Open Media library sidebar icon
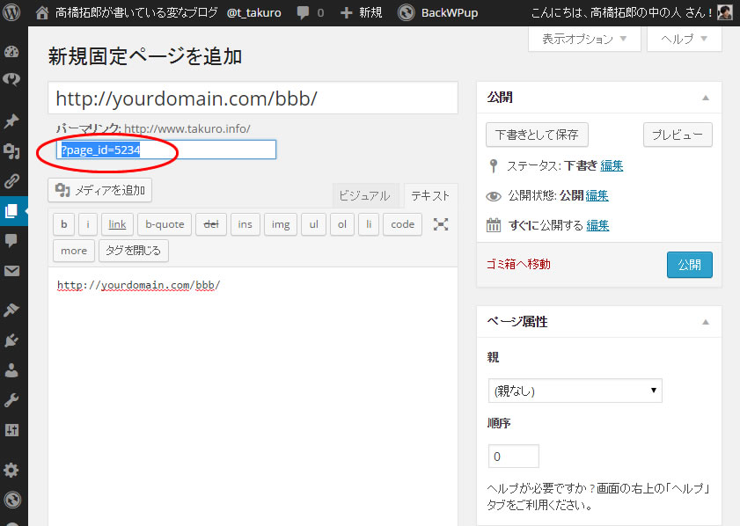The image size is (740, 526). (x=12, y=152)
